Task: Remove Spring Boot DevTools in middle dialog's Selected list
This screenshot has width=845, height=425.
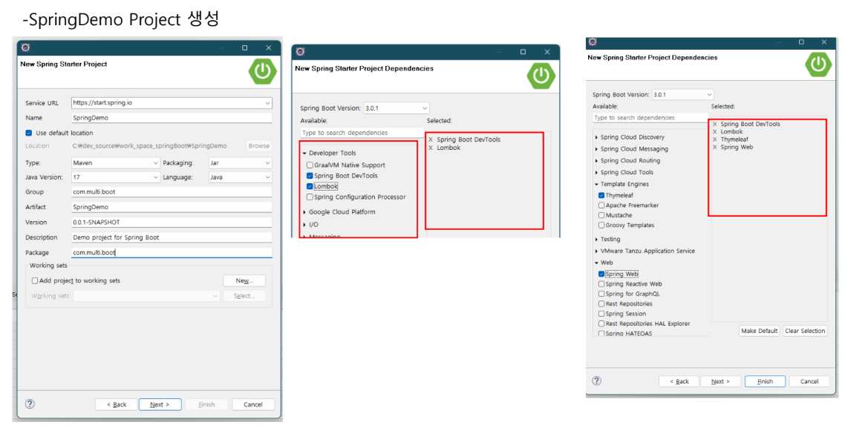Action: coord(431,139)
